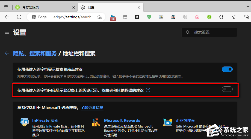Enable history and favorites suggestions toggle
This screenshot has height=139, width=251.
tap(227, 89)
